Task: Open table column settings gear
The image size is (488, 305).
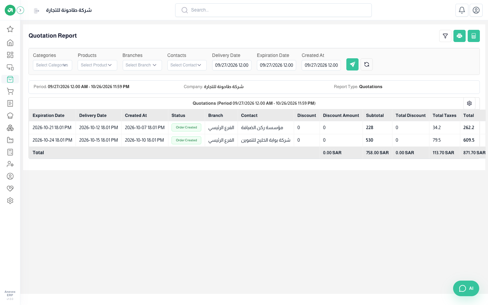Action: click(469, 103)
